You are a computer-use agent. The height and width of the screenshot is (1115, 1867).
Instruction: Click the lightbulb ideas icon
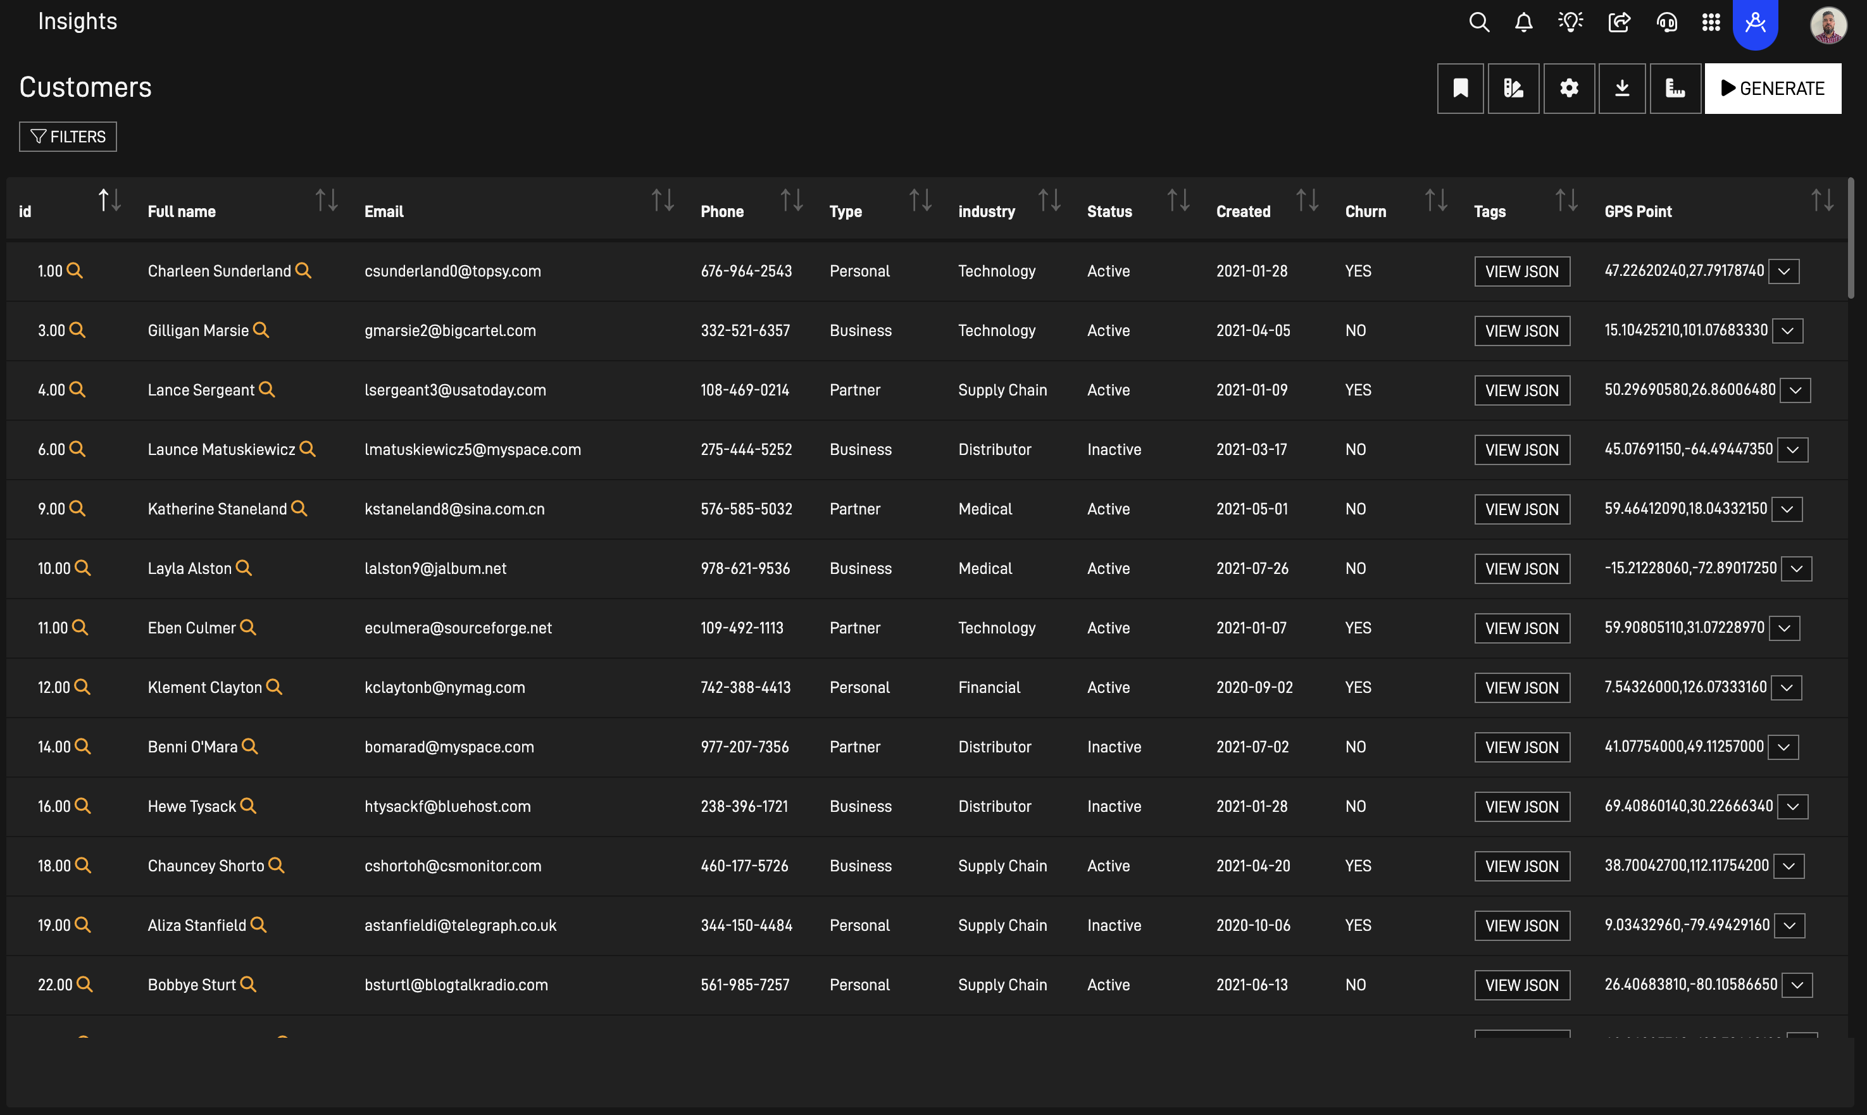click(x=1570, y=23)
